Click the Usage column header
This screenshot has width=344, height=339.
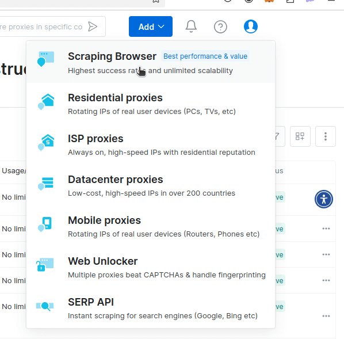pyautogui.click(x=14, y=171)
